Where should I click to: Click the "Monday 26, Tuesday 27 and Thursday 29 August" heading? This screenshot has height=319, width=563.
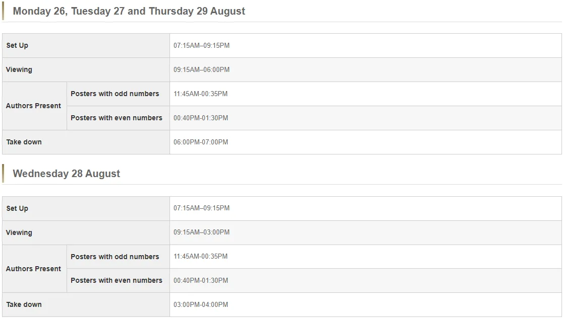tap(129, 11)
